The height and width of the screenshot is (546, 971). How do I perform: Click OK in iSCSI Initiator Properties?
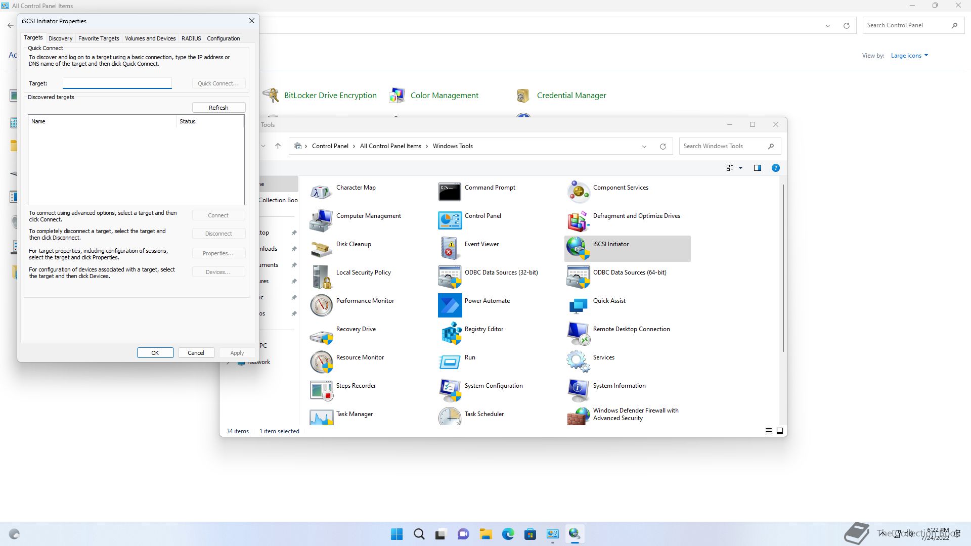pos(155,353)
